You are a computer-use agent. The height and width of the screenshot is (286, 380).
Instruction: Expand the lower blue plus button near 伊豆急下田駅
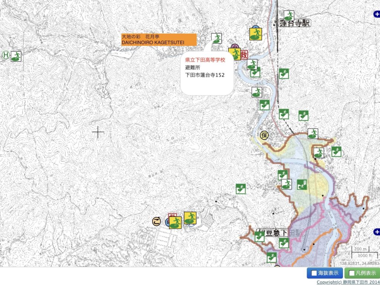pyautogui.click(x=377, y=232)
